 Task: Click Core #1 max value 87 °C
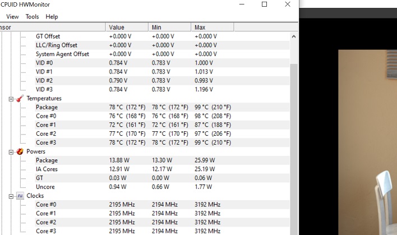click(x=213, y=125)
